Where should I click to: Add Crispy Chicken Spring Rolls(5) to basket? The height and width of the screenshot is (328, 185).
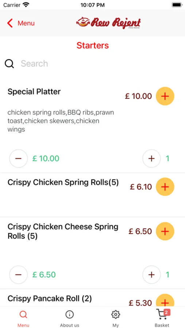point(165,187)
